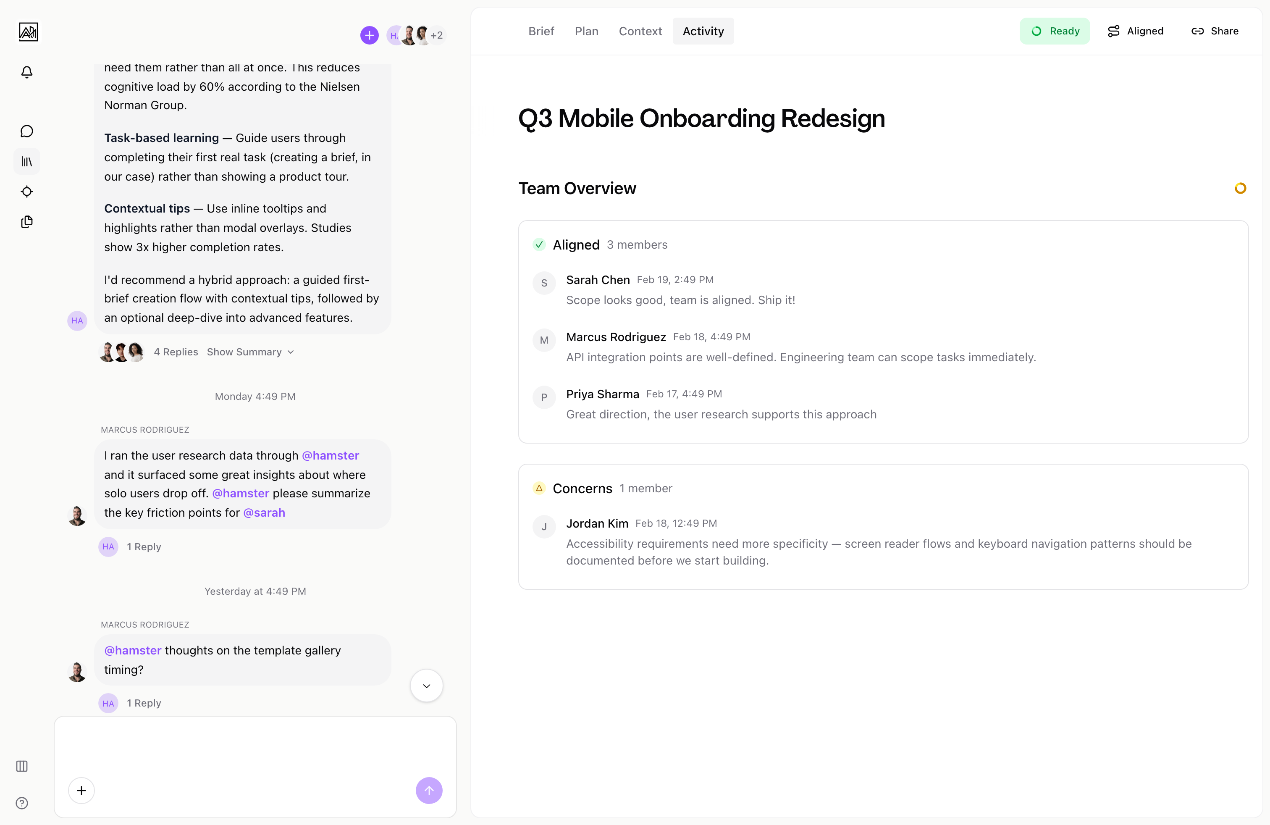Click the crosshair target sidebar icon
This screenshot has width=1270, height=825.
(x=27, y=192)
